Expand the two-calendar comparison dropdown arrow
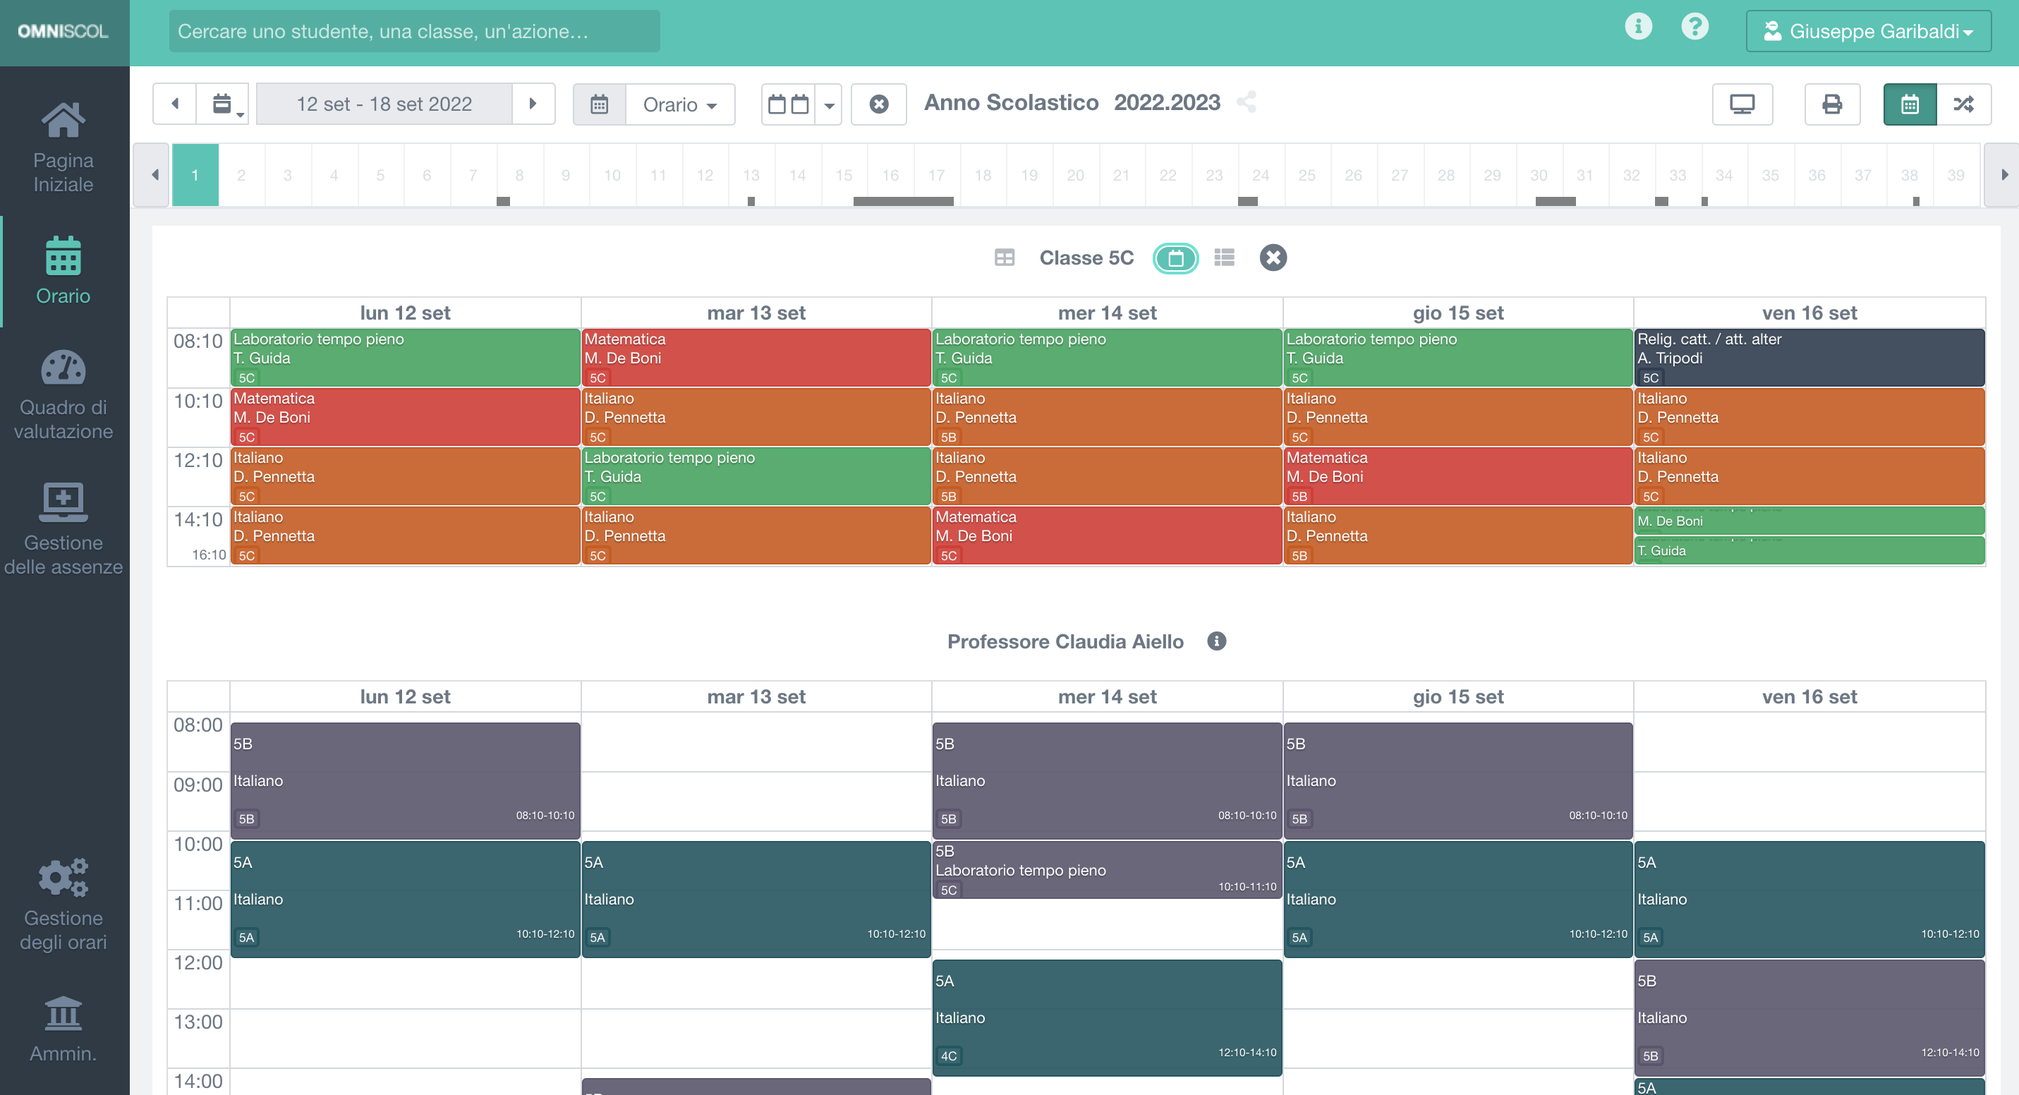The width and height of the screenshot is (2019, 1095). tap(828, 105)
